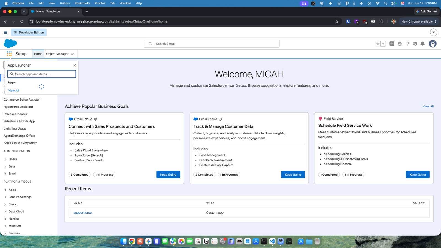
Task: Open the Setup gear icon menu
Action: (x=415, y=44)
